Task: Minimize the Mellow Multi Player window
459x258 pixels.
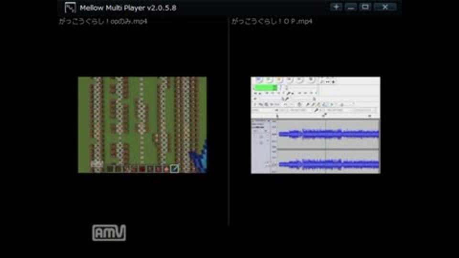Action: 350,7
